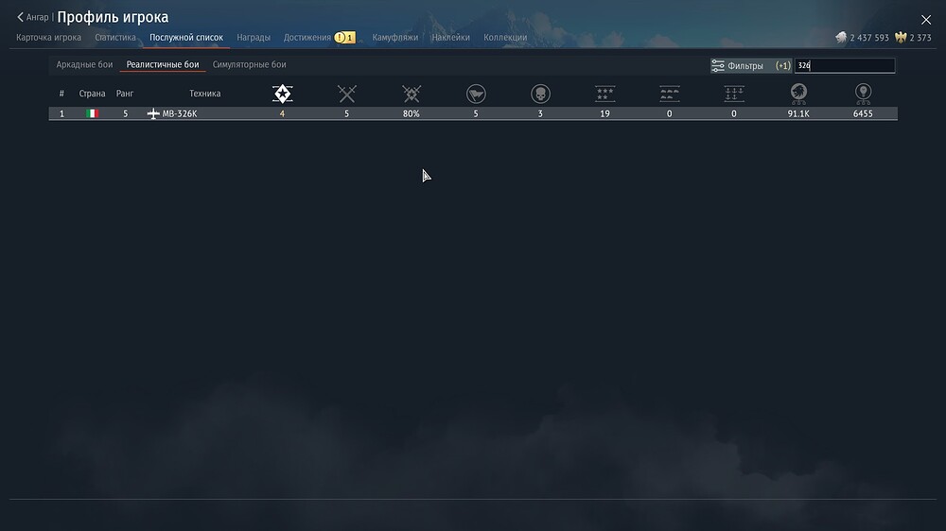Viewport: 946px width, 531px height.
Task: Sort by the highlighted mastery badge column icon
Action: click(282, 94)
